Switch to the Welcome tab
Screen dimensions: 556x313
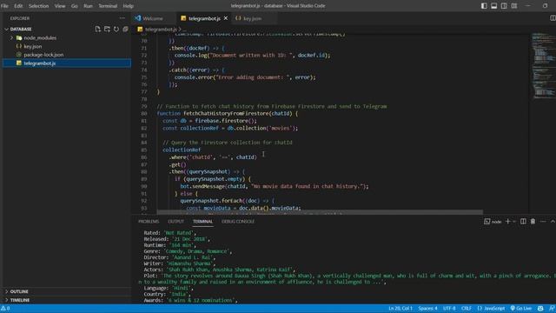click(x=153, y=18)
